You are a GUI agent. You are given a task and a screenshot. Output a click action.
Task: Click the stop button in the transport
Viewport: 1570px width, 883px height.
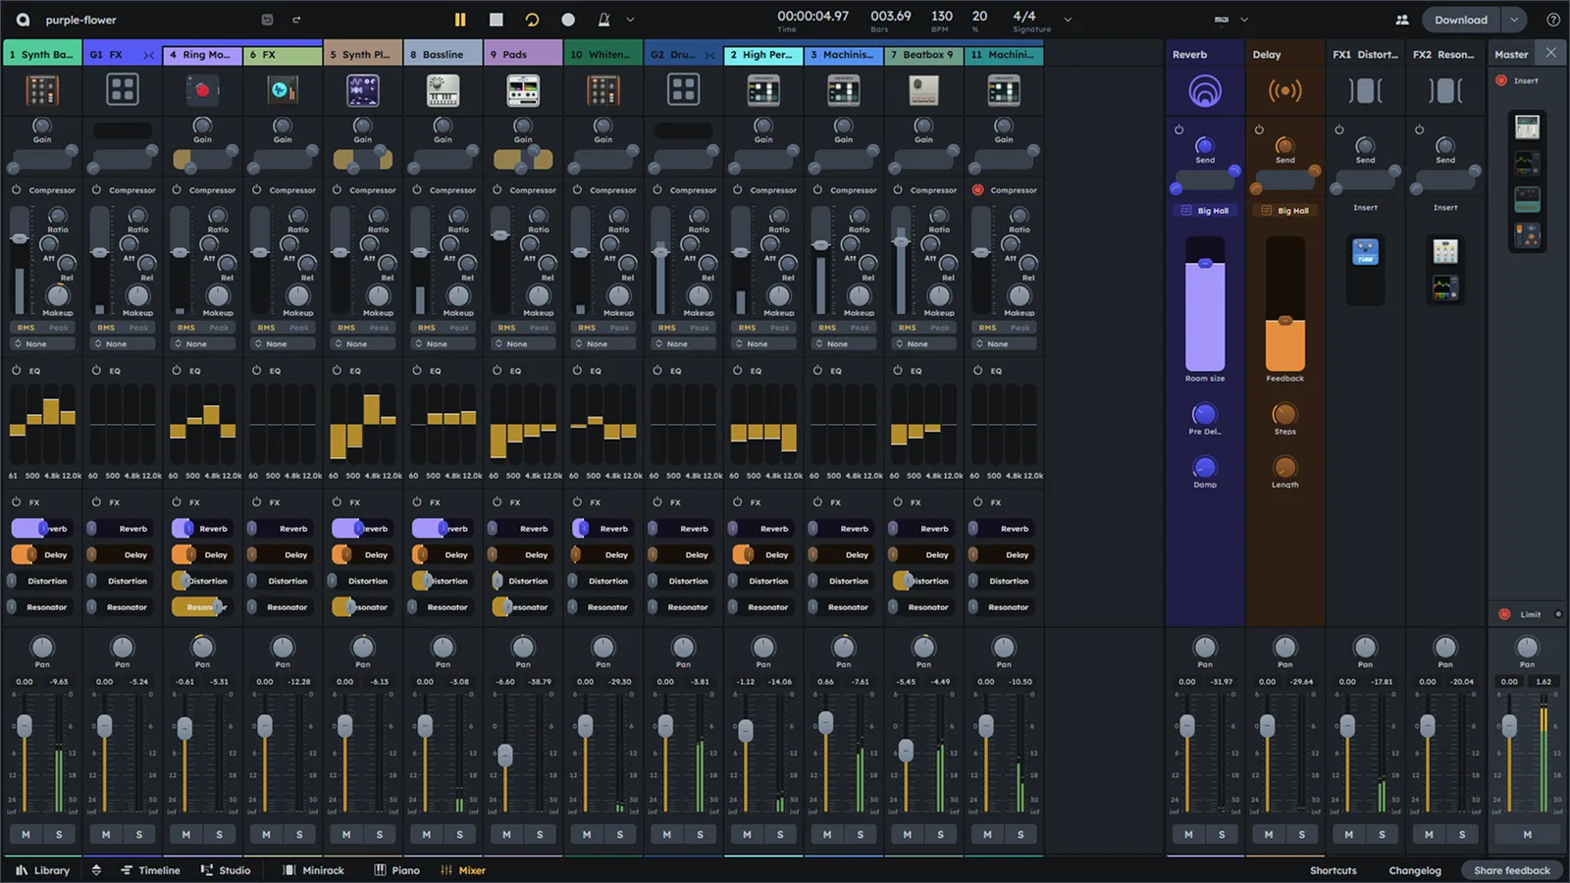coord(497,20)
